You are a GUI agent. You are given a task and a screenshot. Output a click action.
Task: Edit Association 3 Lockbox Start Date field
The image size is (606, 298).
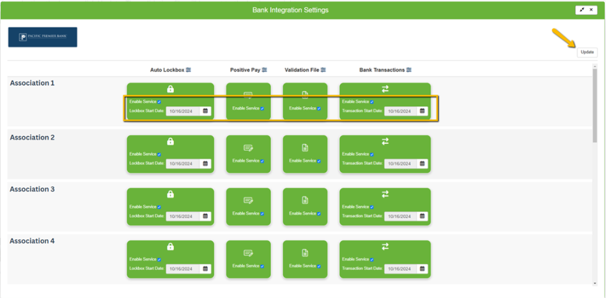point(183,216)
